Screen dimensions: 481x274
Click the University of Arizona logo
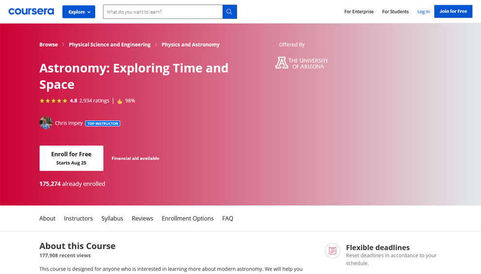(302, 63)
